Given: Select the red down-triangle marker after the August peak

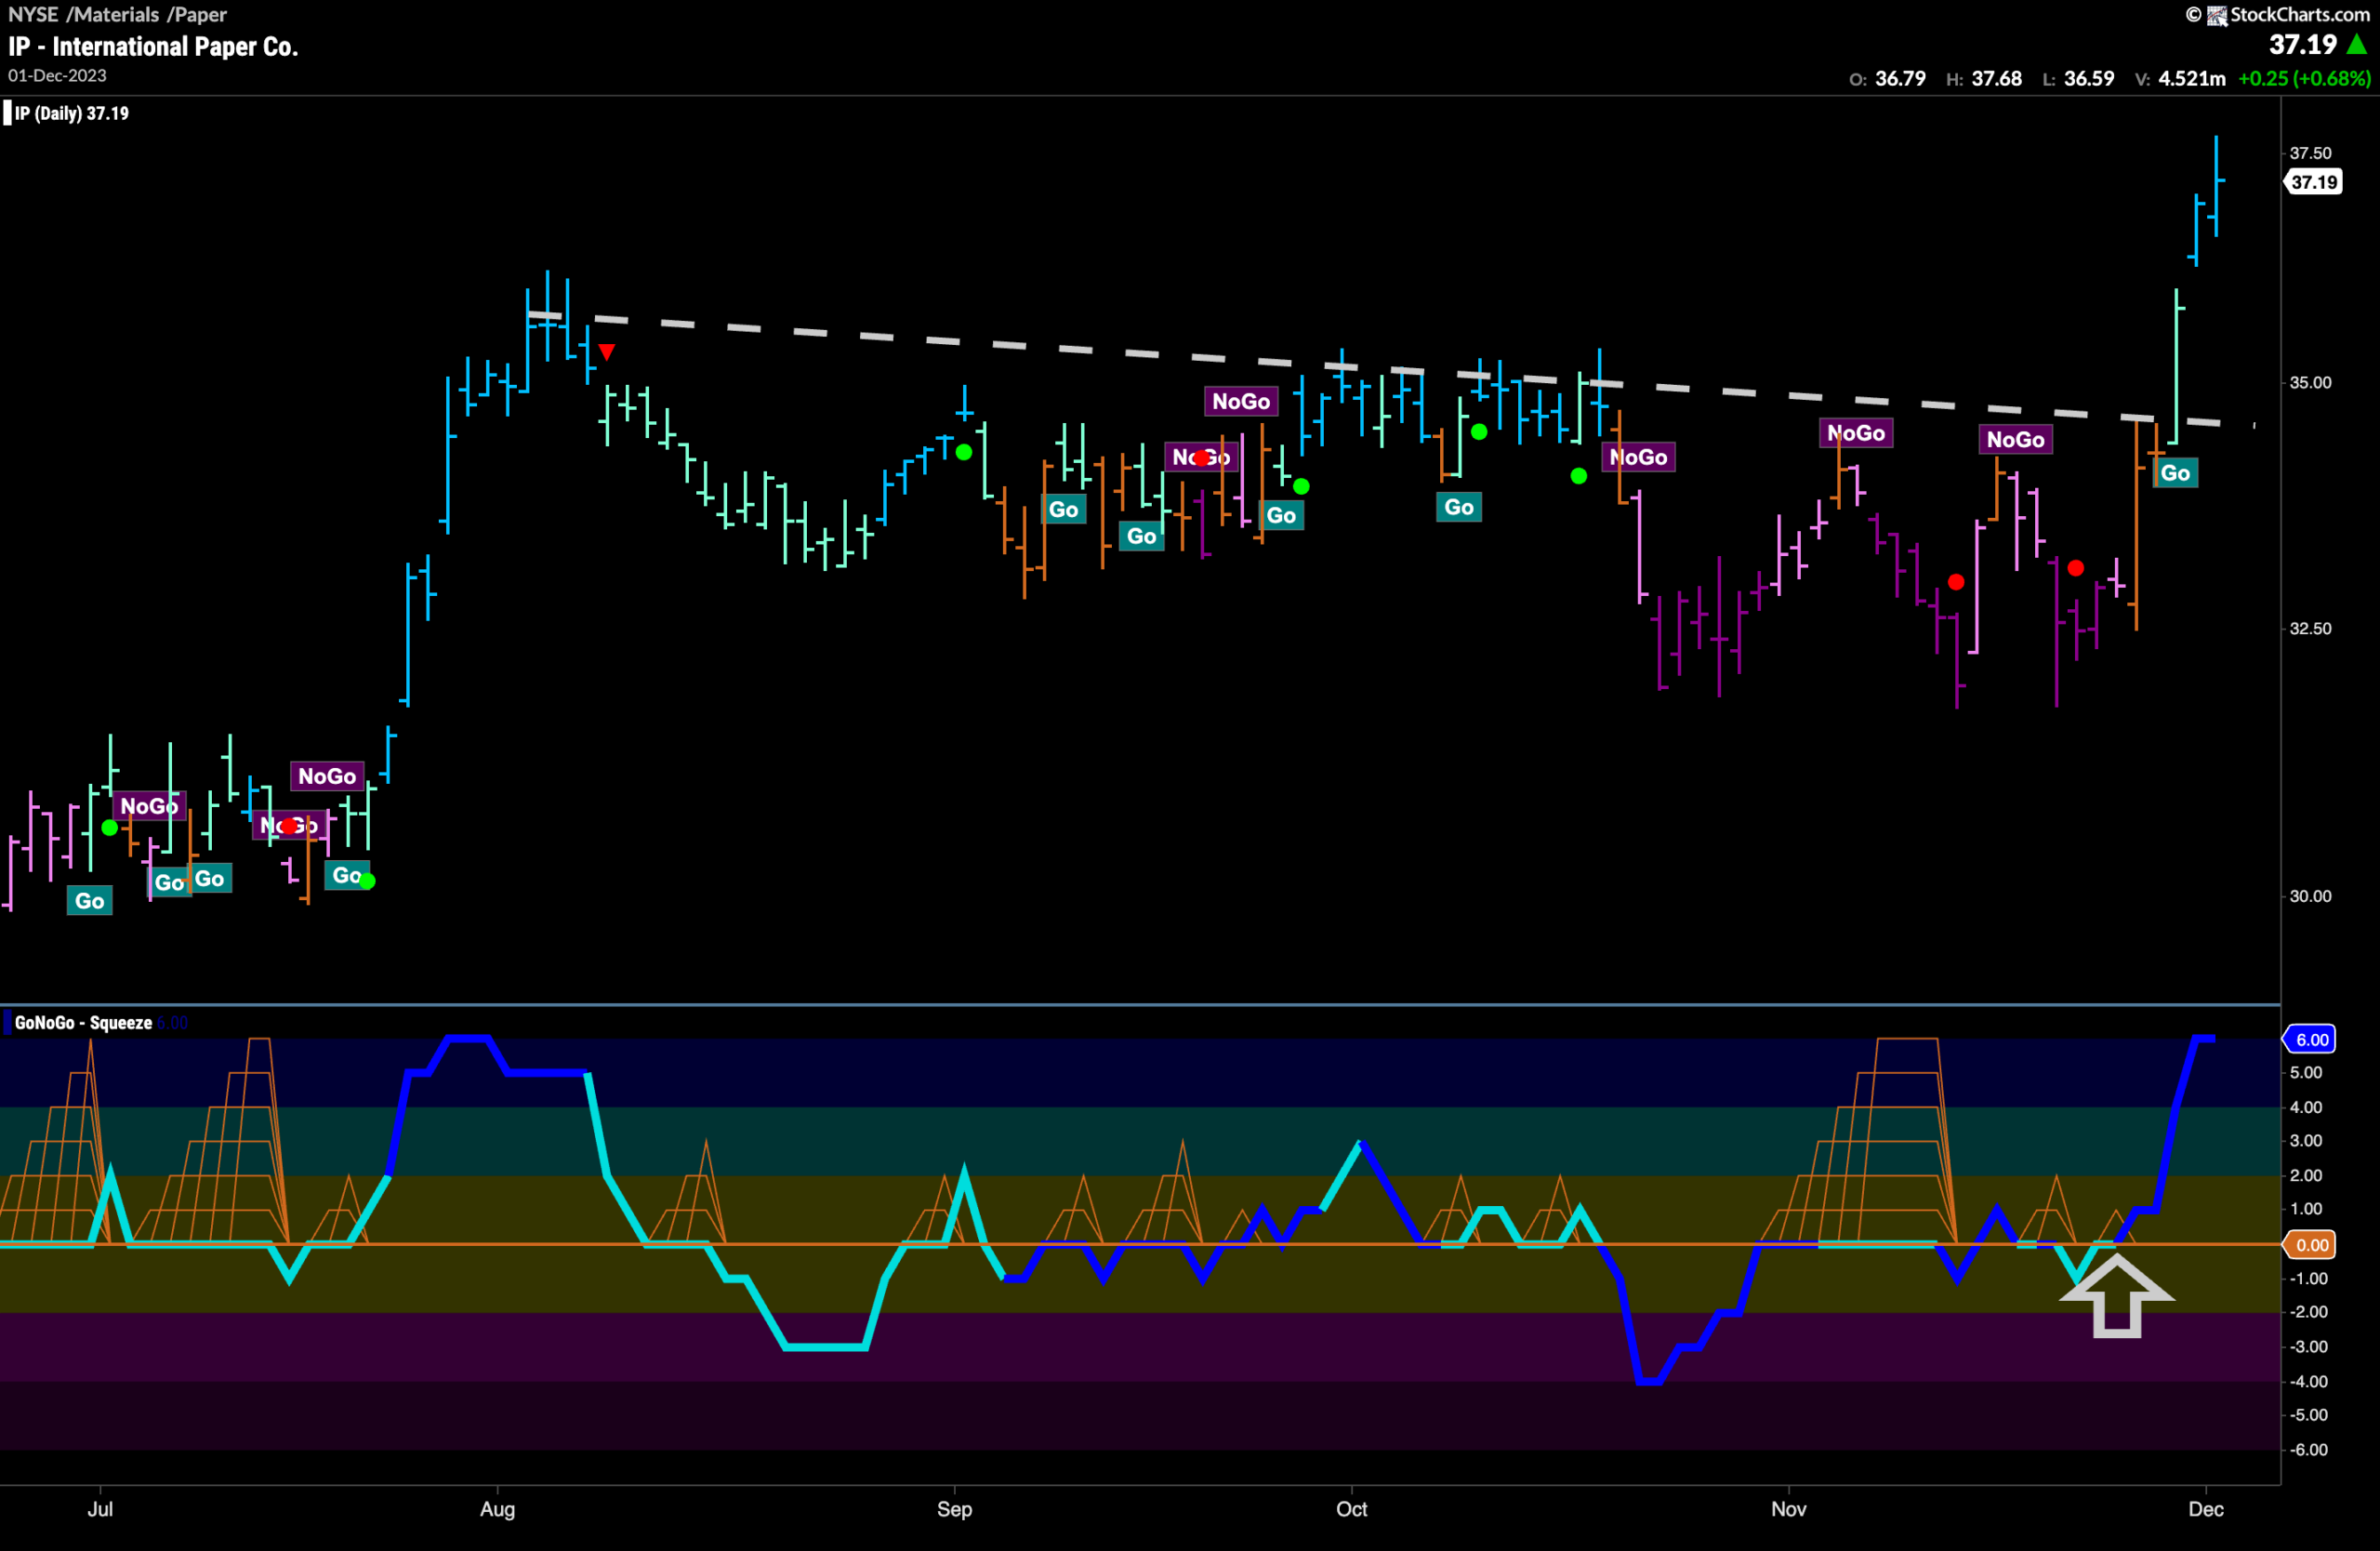Looking at the screenshot, I should point(607,352).
